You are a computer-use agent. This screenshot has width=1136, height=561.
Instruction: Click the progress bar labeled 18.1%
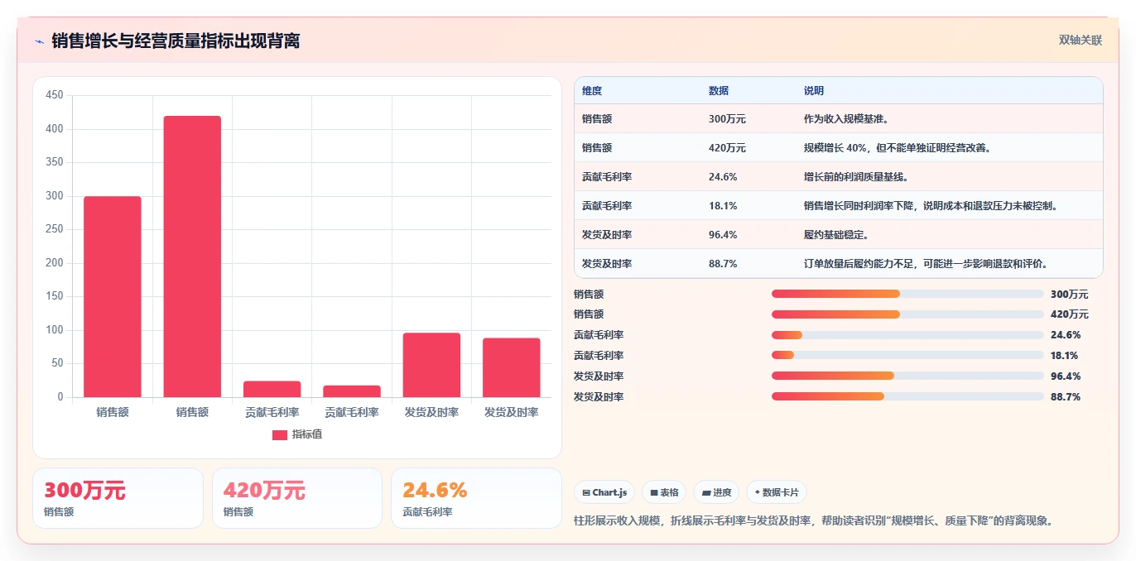907,356
